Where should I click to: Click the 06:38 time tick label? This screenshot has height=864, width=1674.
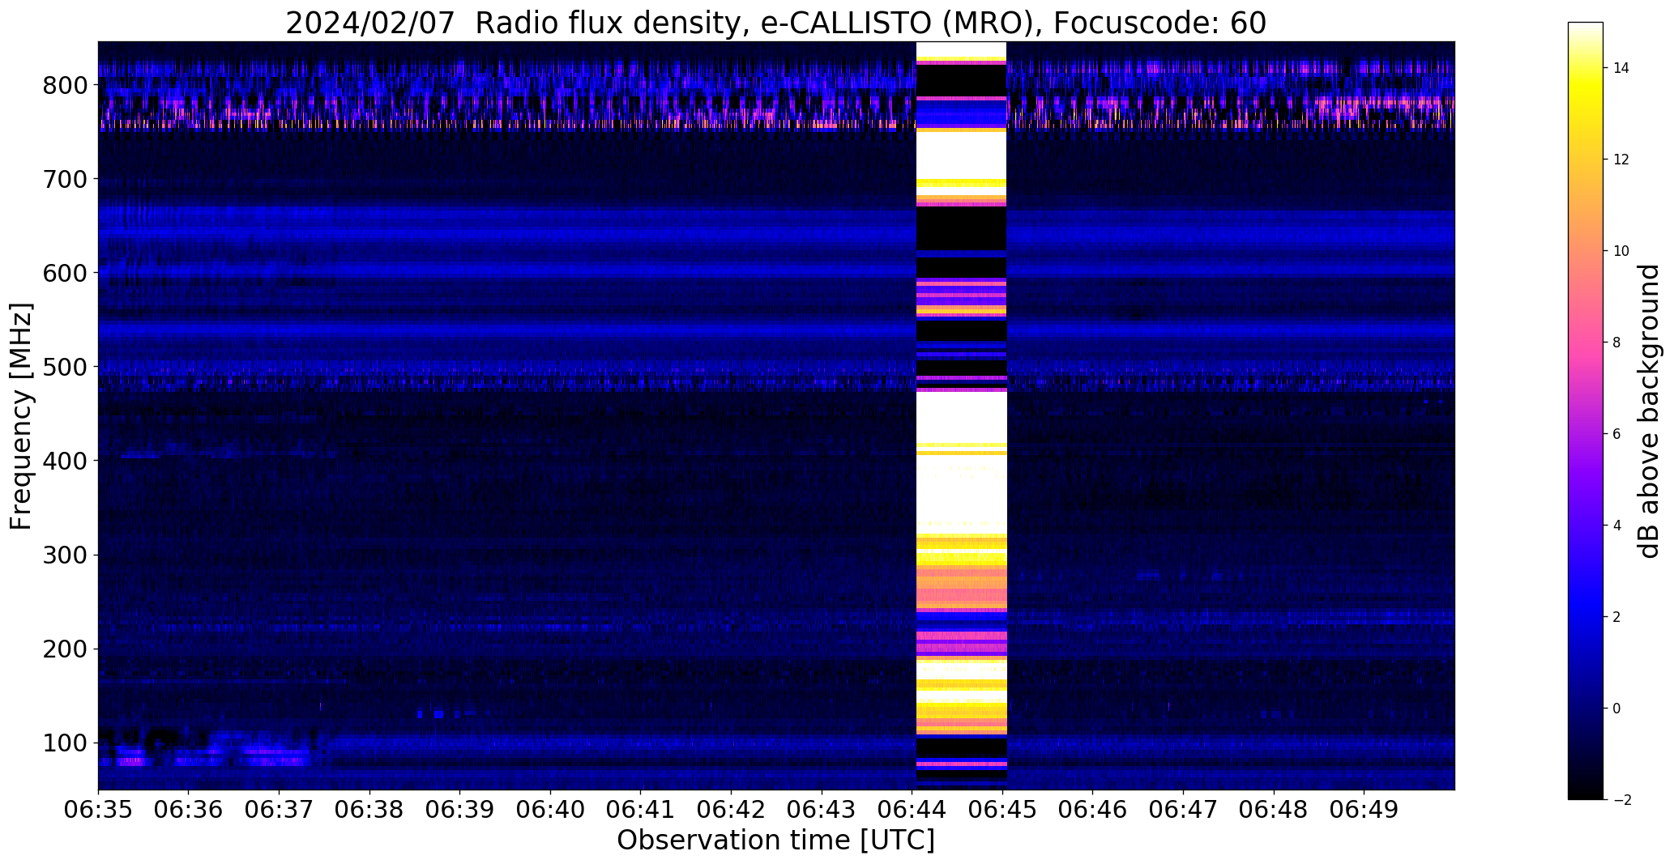pyautogui.click(x=369, y=811)
